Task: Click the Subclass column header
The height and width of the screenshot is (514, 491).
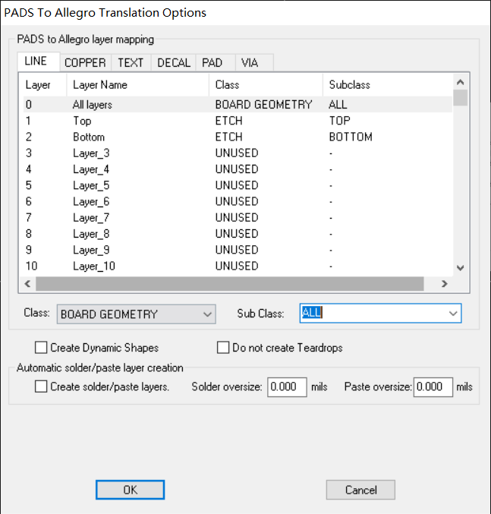Action: click(x=388, y=85)
